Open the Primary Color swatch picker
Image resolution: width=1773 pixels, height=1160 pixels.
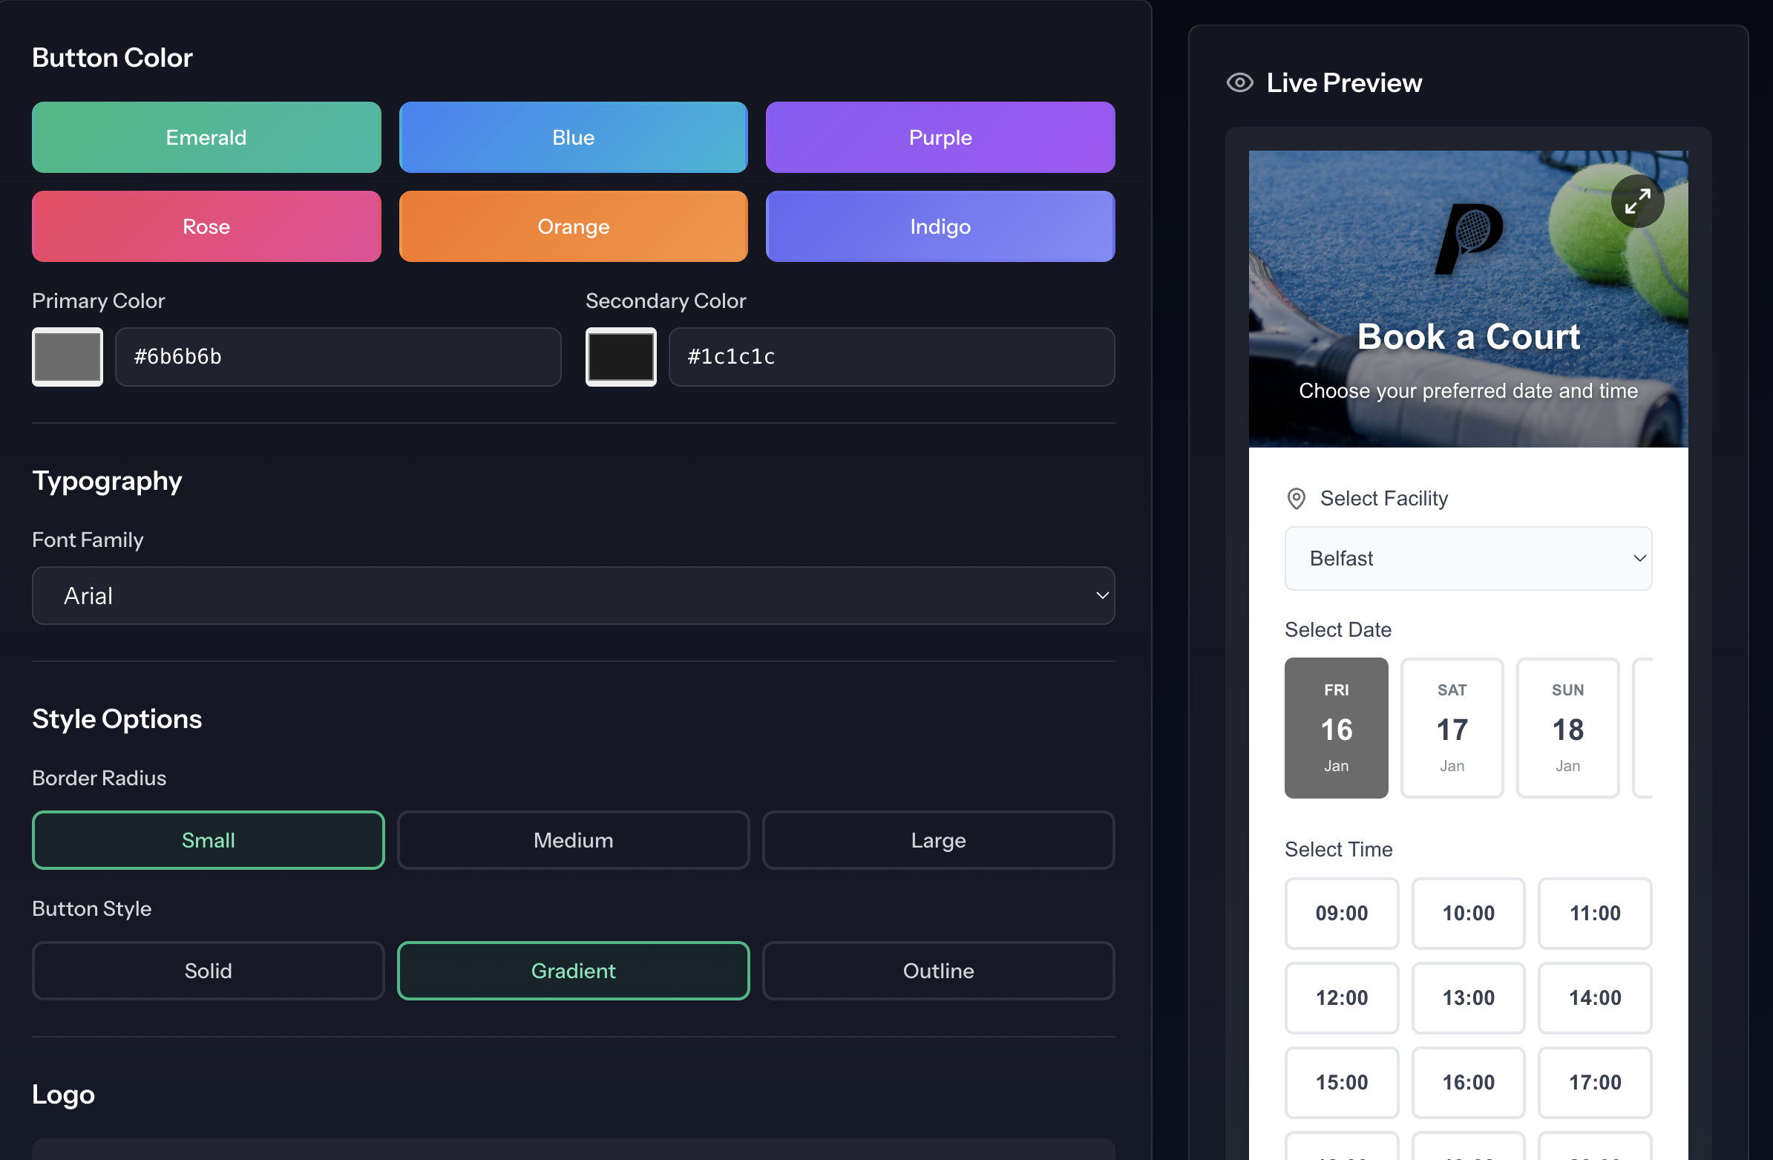pyautogui.click(x=67, y=357)
